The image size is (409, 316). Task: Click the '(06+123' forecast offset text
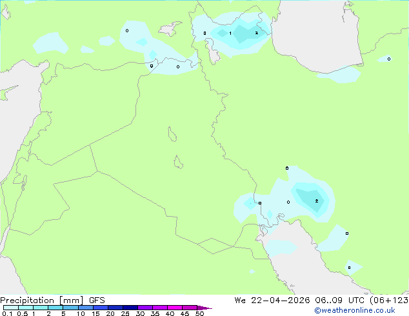(389, 301)
